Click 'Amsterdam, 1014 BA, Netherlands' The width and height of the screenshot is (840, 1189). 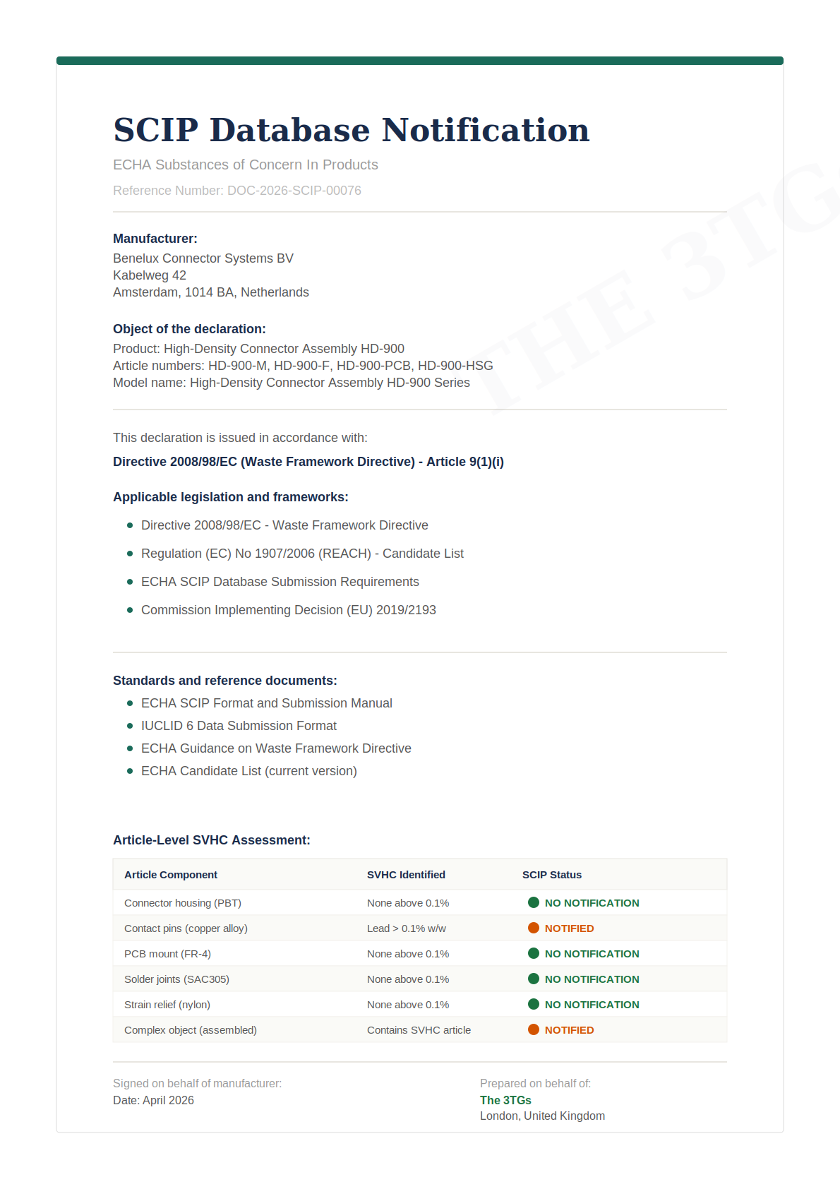211,292
